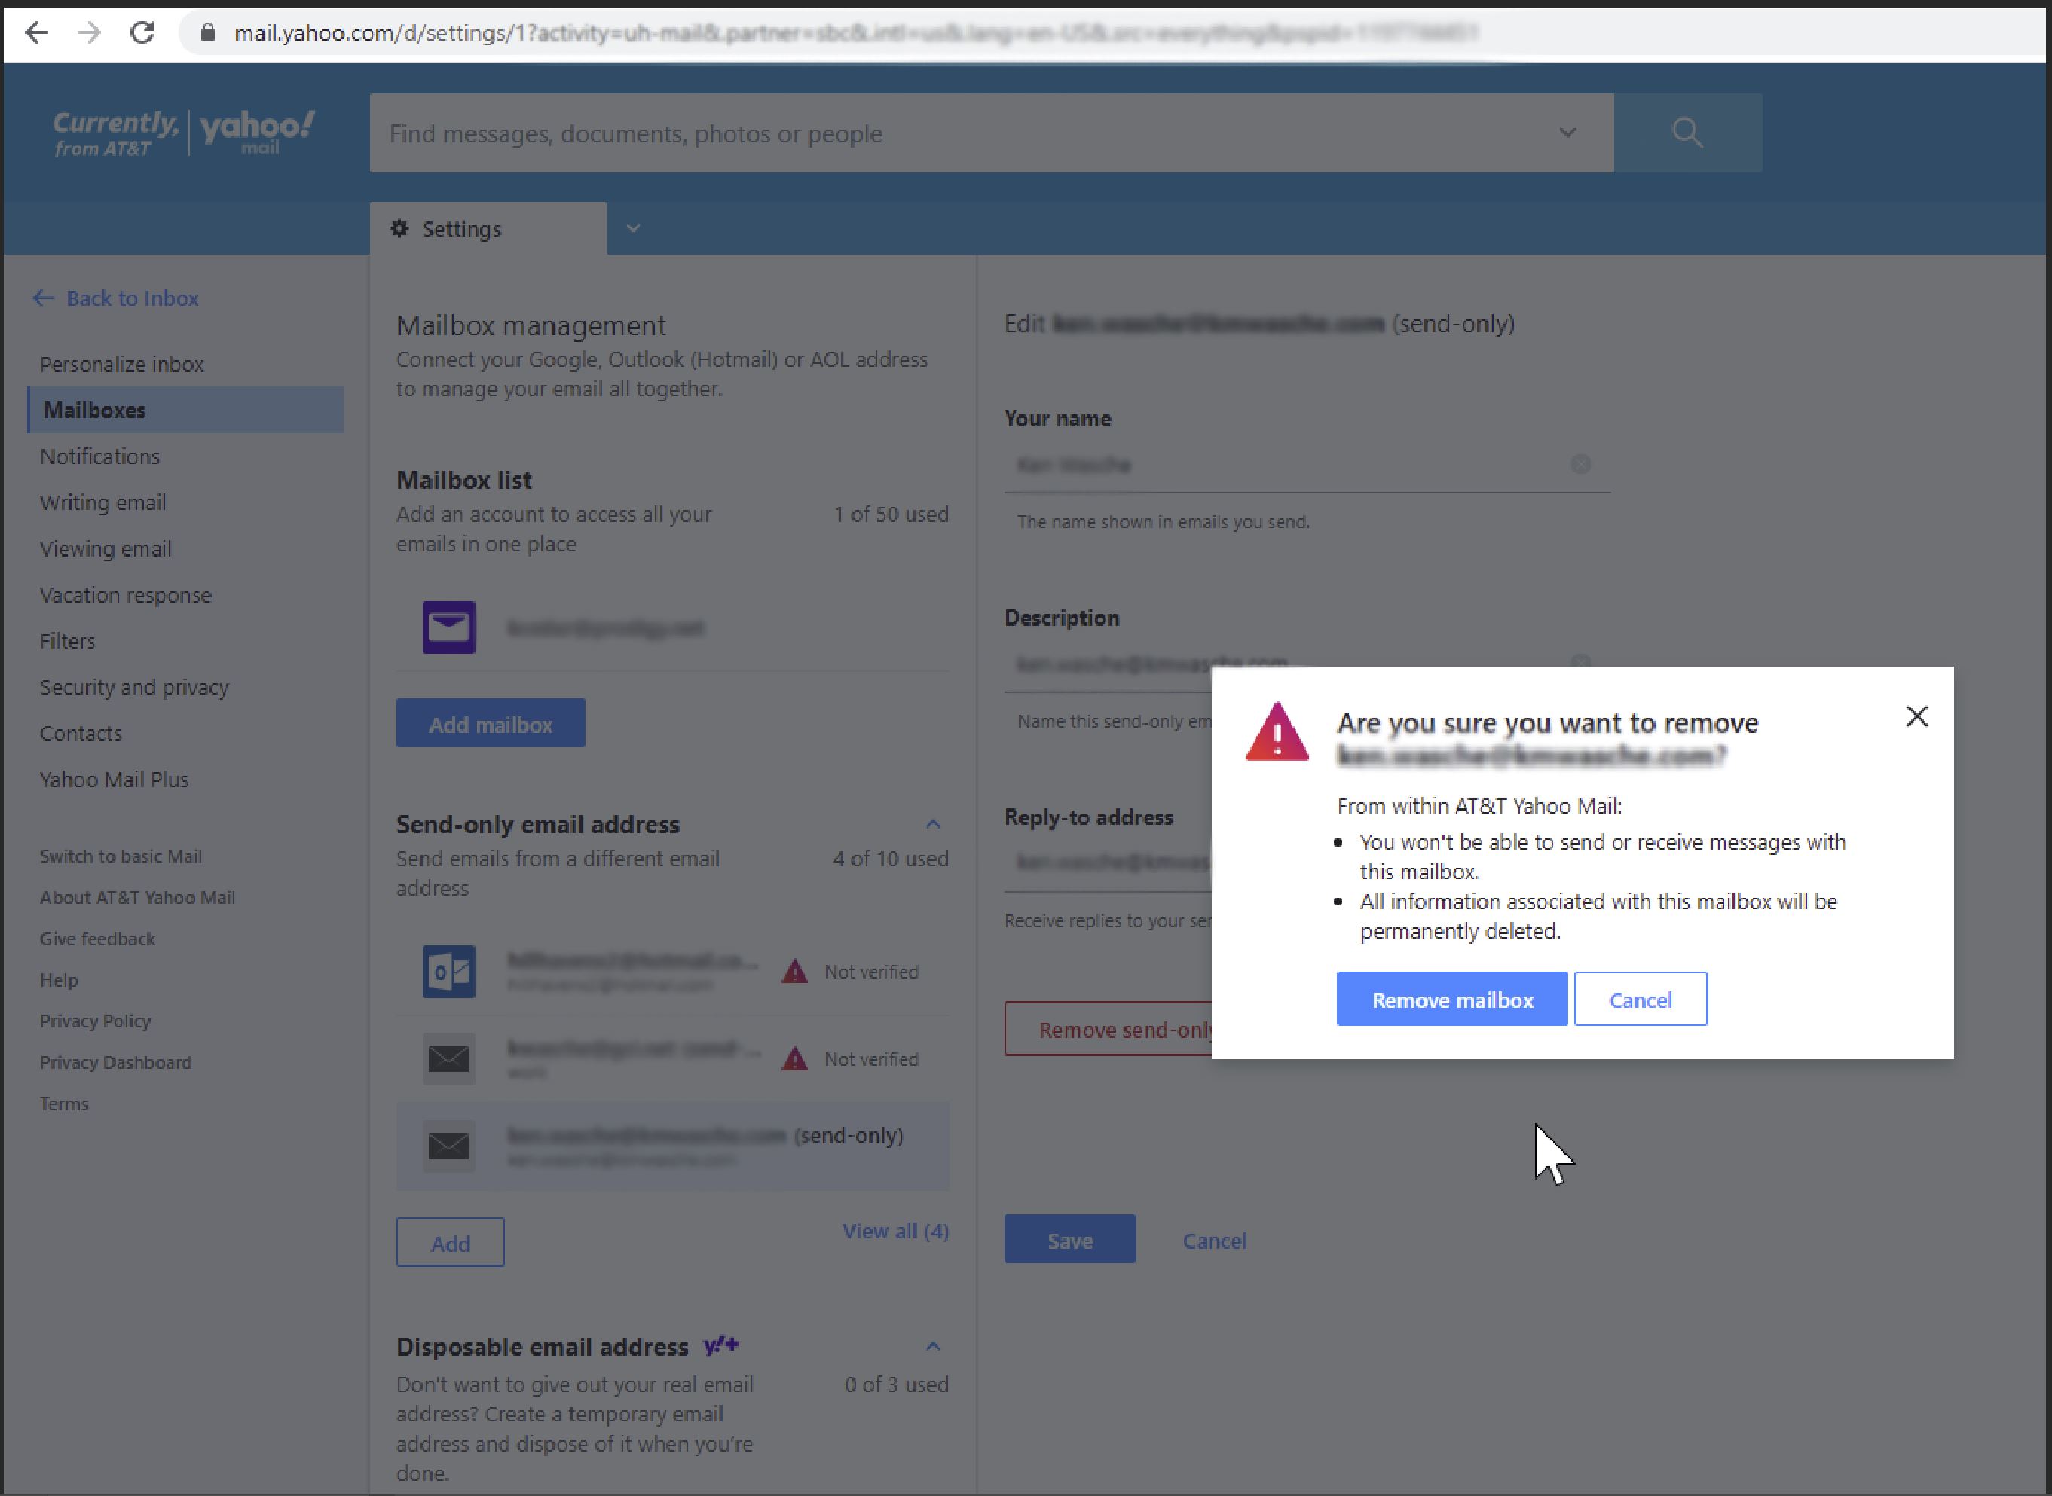
Task: Confirm with the Remove mailbox button
Action: click(x=1451, y=1000)
